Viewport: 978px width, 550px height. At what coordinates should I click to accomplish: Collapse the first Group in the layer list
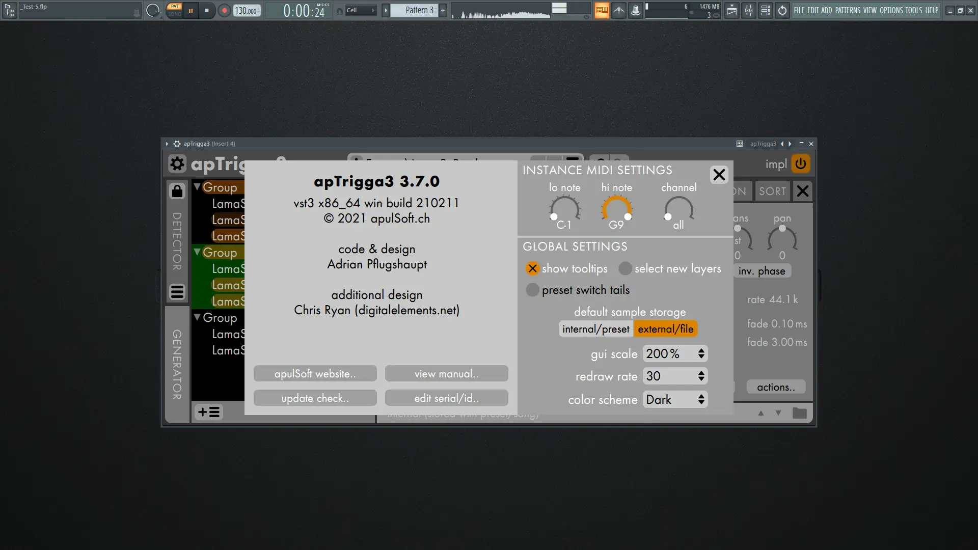[197, 187]
